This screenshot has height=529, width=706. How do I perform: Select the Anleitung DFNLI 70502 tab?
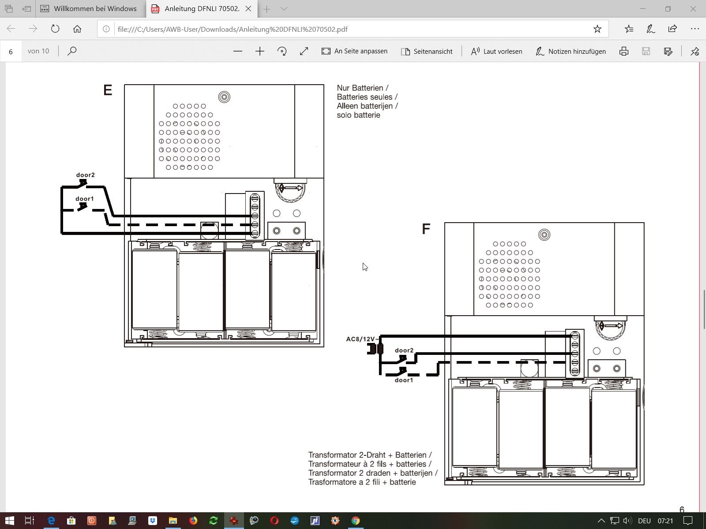tap(201, 9)
